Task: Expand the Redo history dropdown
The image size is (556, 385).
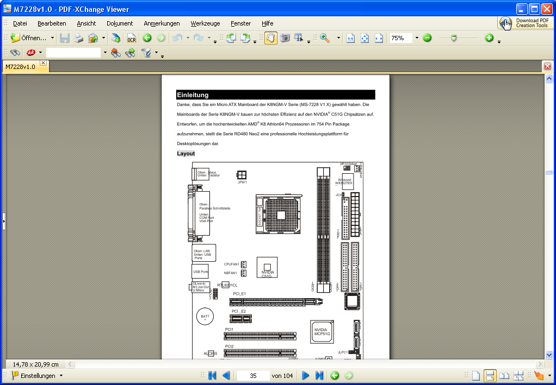Action: click(209, 38)
